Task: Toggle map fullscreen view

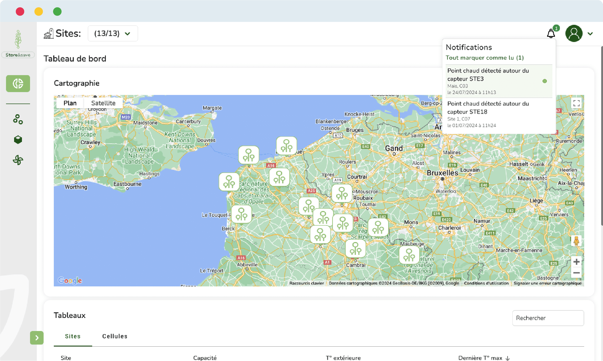Action: point(576,103)
